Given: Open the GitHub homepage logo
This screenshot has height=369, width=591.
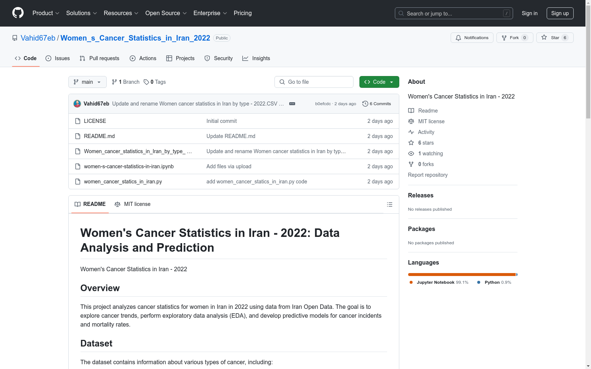Looking at the screenshot, I should click(x=18, y=13).
